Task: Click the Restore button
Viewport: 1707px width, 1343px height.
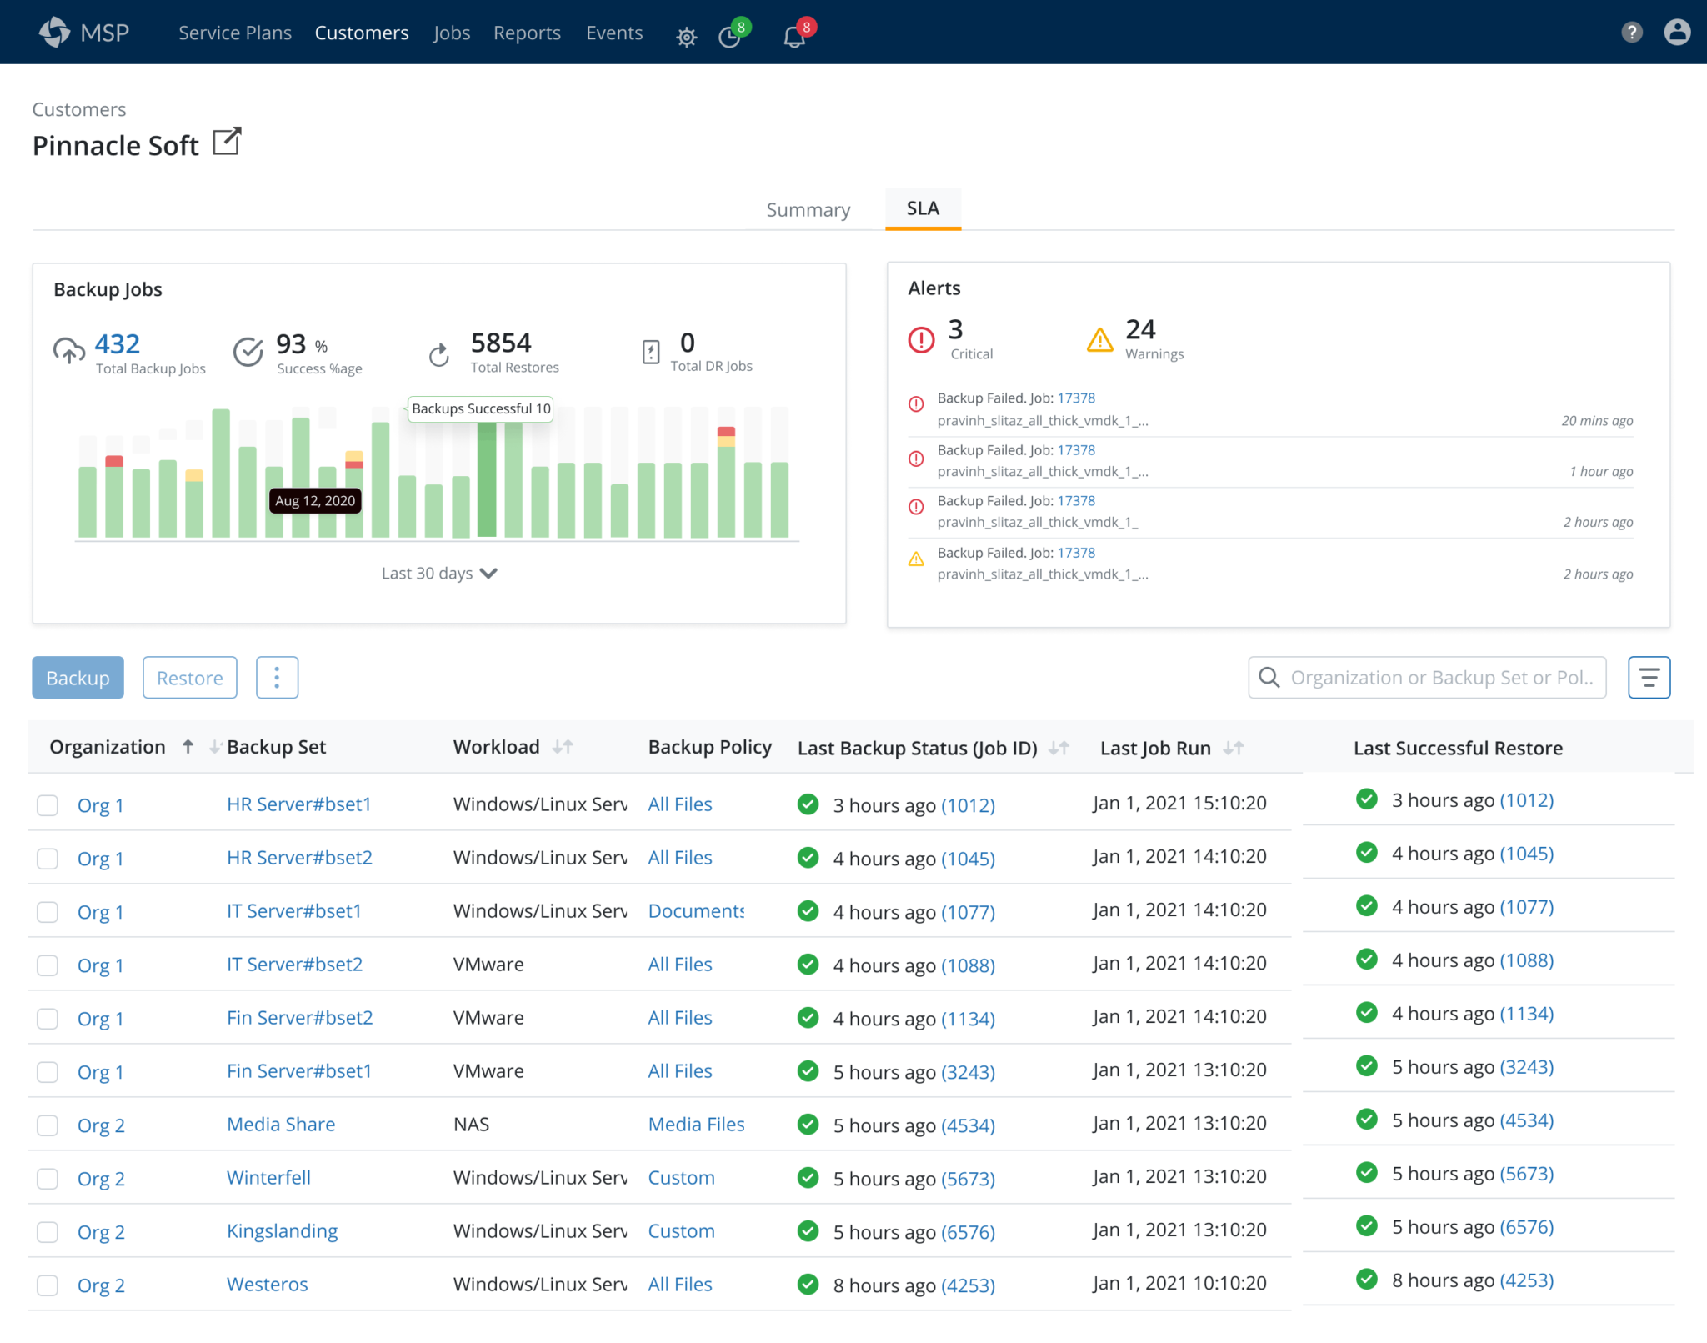Action: [x=189, y=678]
